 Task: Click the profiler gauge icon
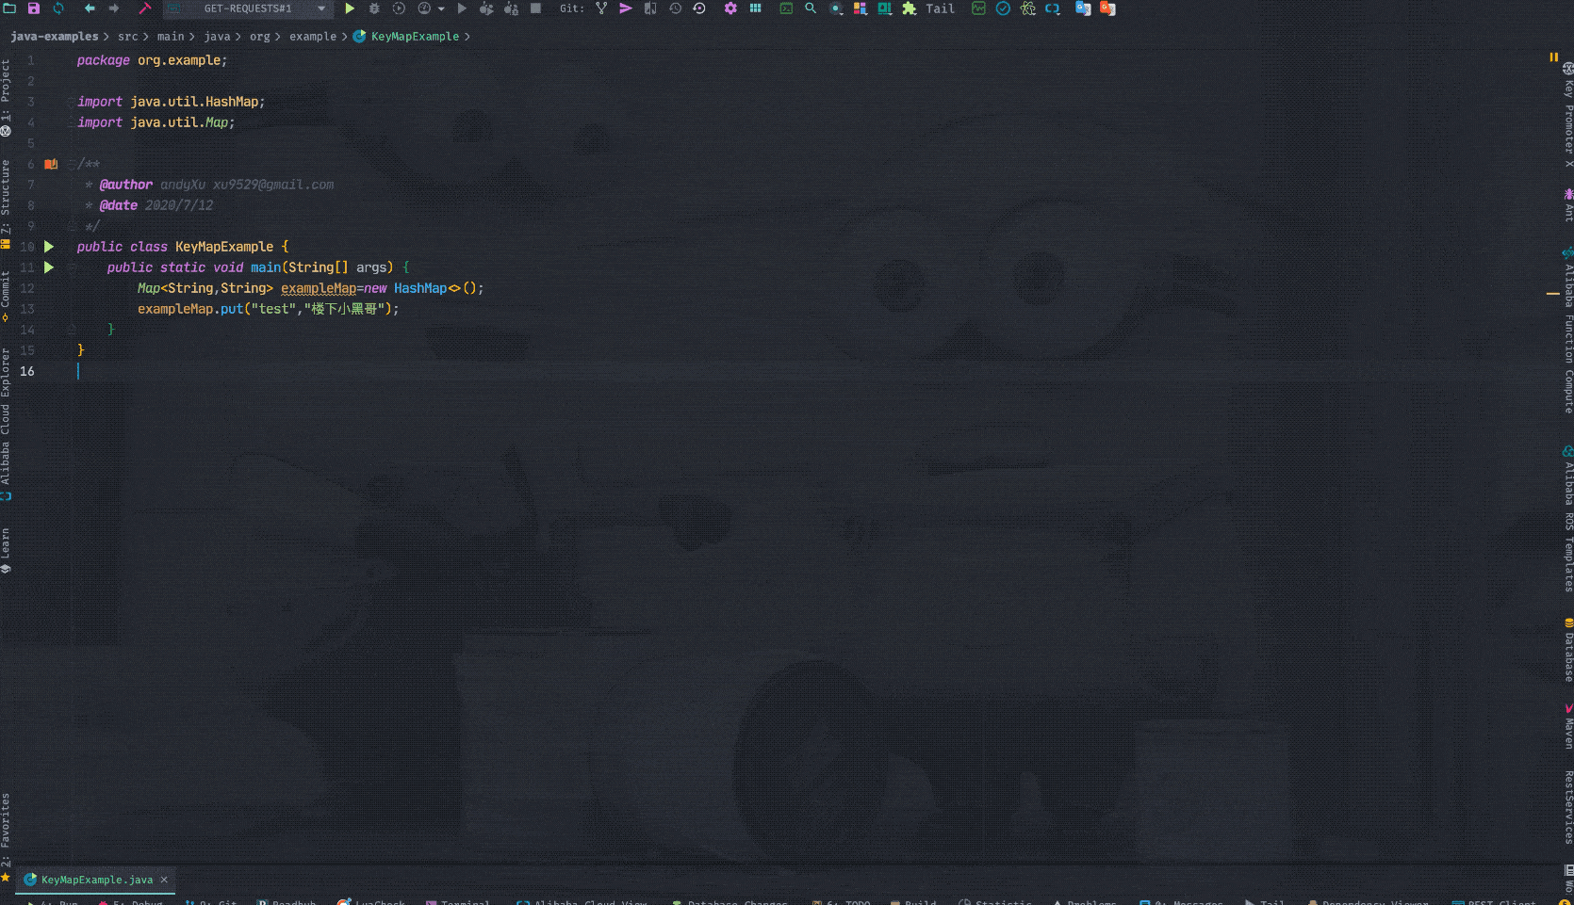click(424, 8)
